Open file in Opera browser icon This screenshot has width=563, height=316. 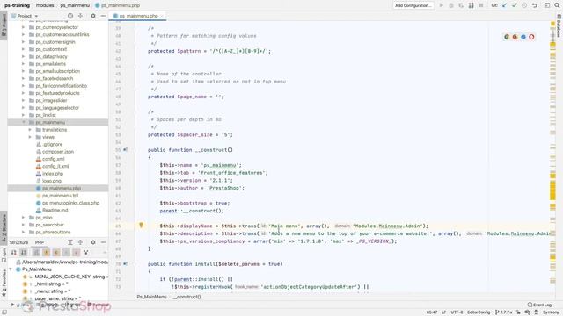coord(531,37)
